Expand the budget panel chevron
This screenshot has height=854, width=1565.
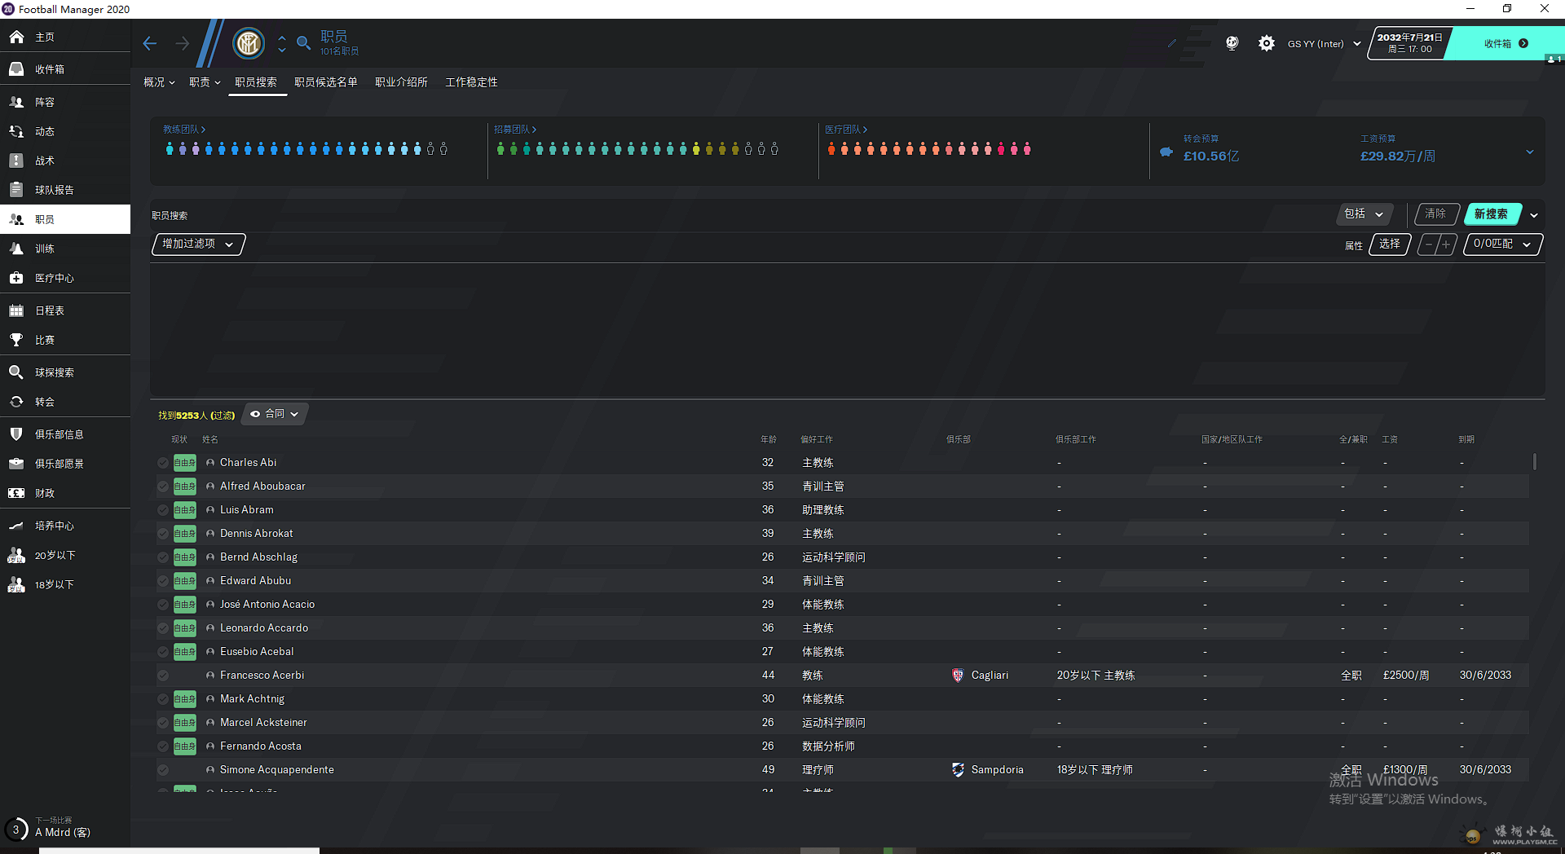pyautogui.click(x=1529, y=152)
